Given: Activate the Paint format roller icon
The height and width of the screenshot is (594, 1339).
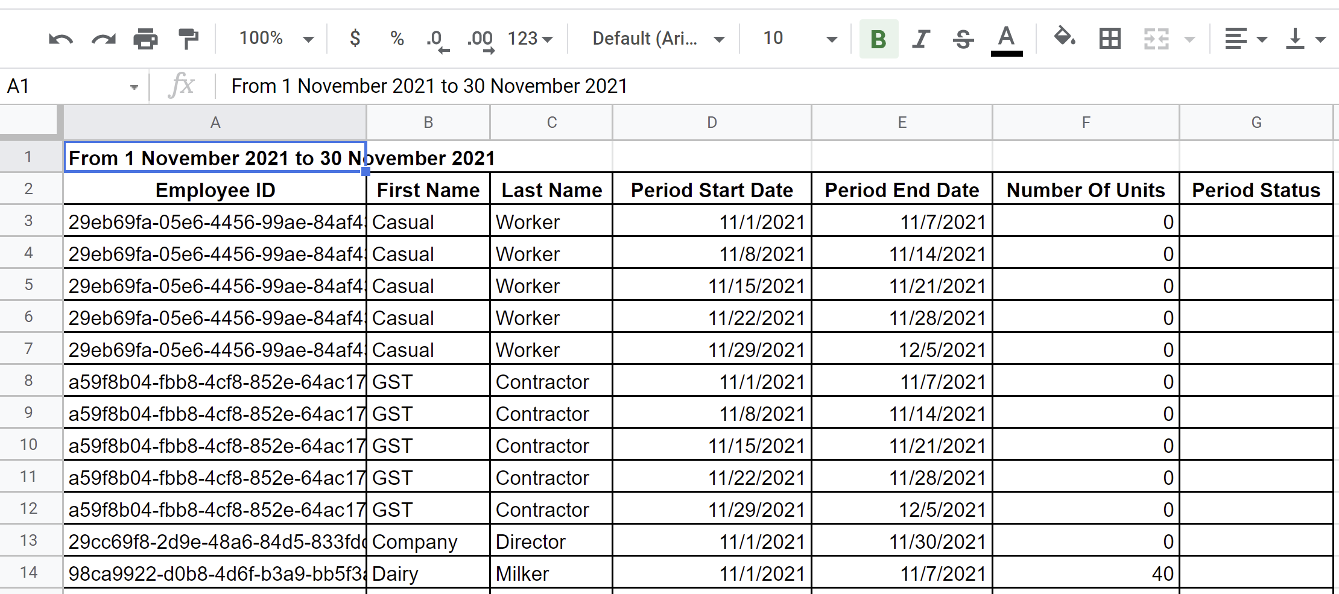Looking at the screenshot, I should [188, 39].
